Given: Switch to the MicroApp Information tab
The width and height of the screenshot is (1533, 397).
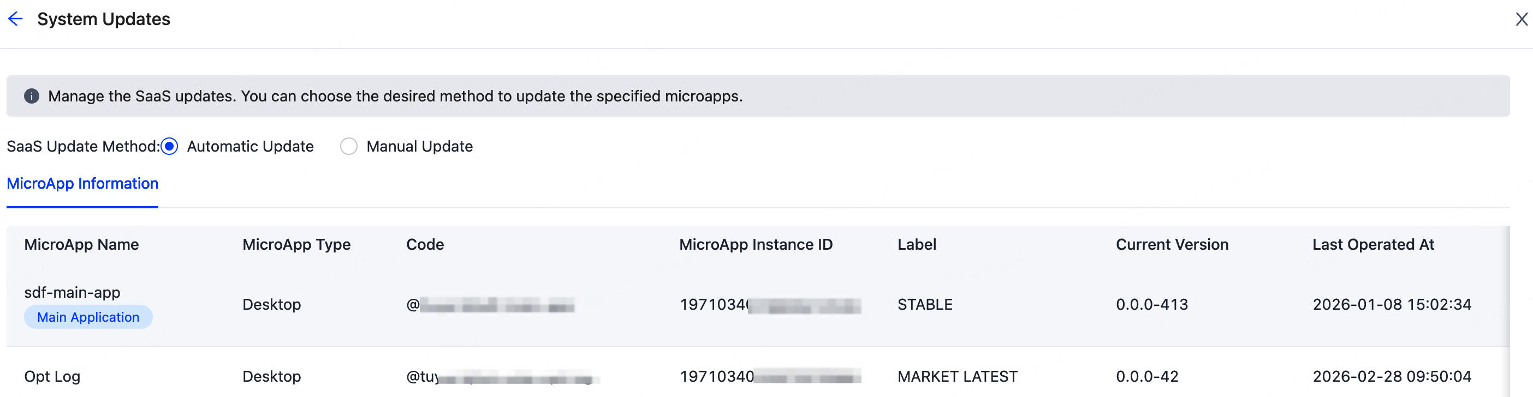Looking at the screenshot, I should coord(82,184).
